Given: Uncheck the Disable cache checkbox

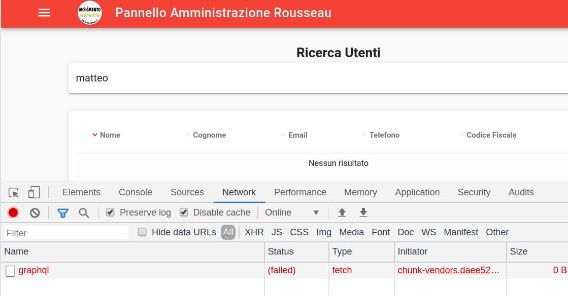Looking at the screenshot, I should 184,212.
